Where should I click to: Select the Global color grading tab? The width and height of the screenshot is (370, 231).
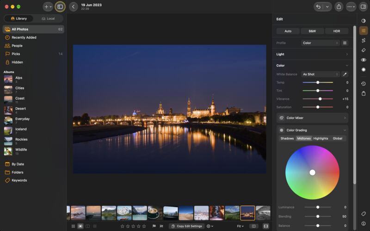[338, 138]
